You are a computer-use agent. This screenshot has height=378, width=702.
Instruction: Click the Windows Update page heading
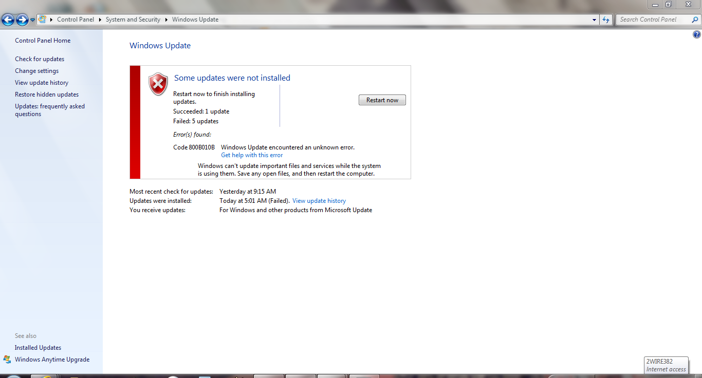click(160, 46)
